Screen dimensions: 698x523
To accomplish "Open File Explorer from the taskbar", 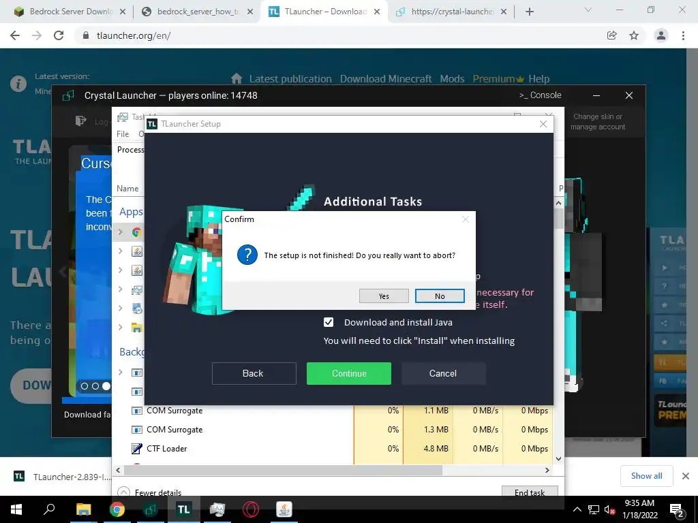I will (x=83, y=509).
